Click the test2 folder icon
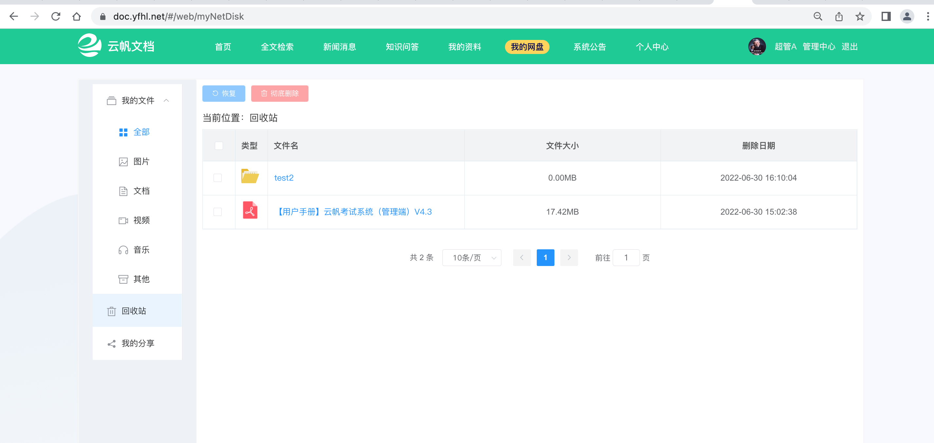 [x=250, y=176]
